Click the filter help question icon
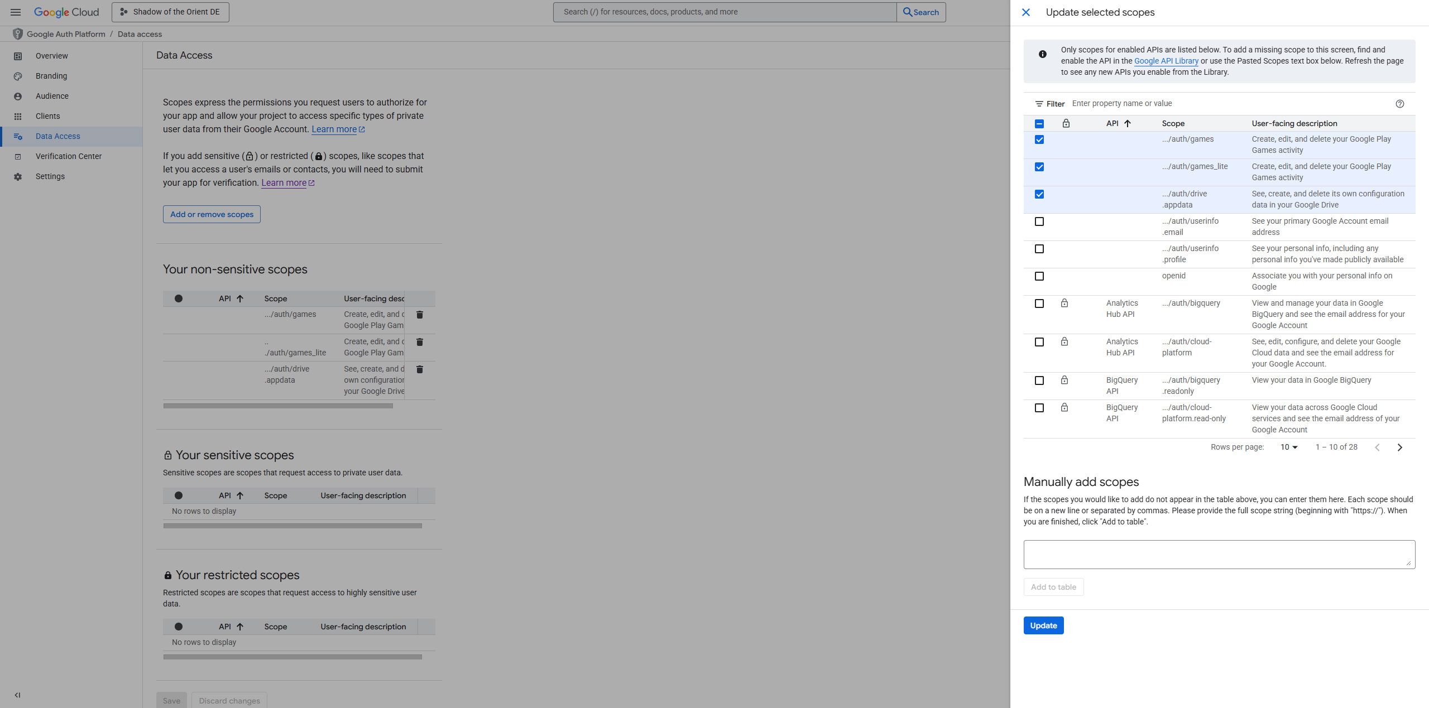Image resolution: width=1429 pixels, height=708 pixels. tap(1399, 104)
